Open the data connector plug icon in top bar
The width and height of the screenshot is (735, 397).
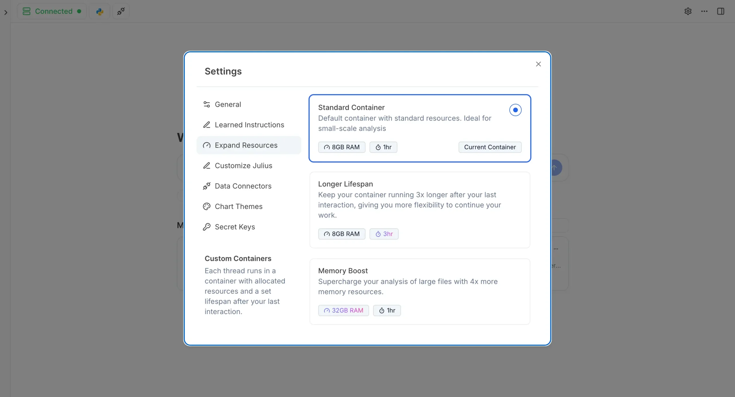click(121, 11)
